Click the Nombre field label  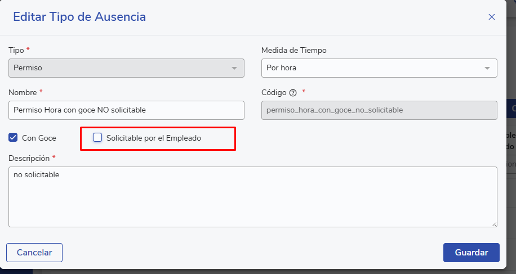click(23, 92)
